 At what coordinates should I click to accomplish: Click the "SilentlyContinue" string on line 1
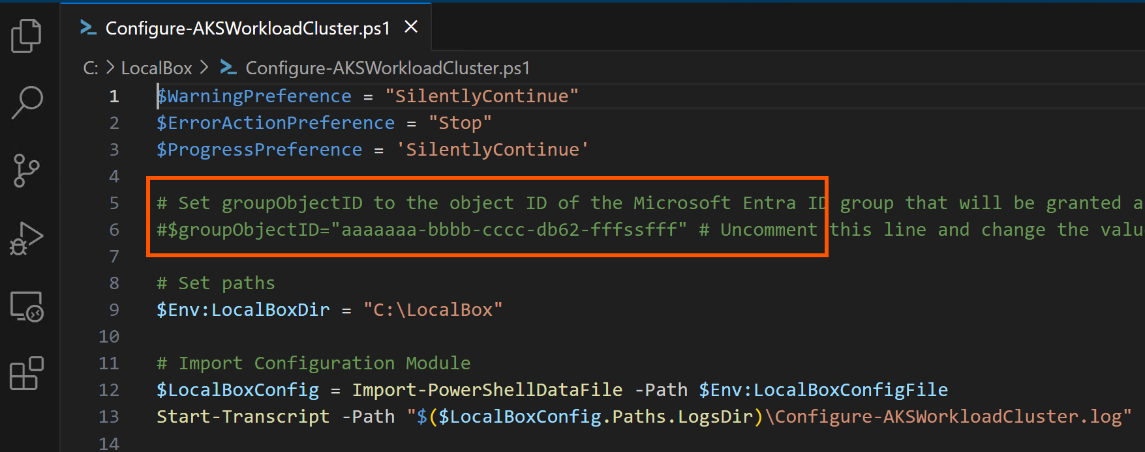[481, 96]
